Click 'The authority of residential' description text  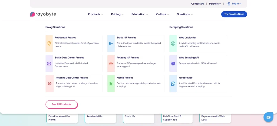139,45
